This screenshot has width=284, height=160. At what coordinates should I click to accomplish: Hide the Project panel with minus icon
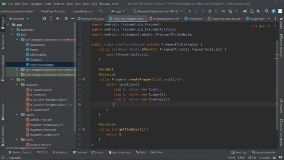(x=73, y=19)
